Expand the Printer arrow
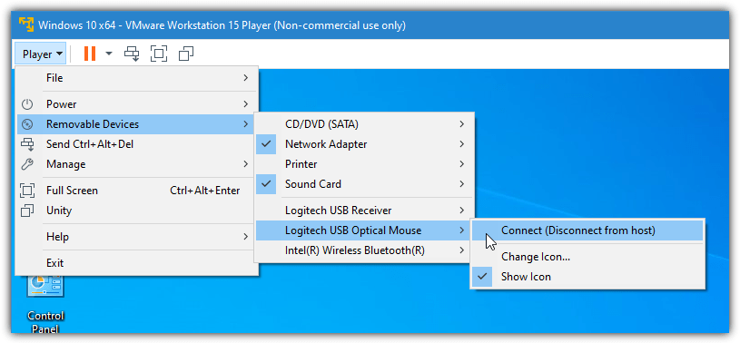740x343 pixels. 461,164
